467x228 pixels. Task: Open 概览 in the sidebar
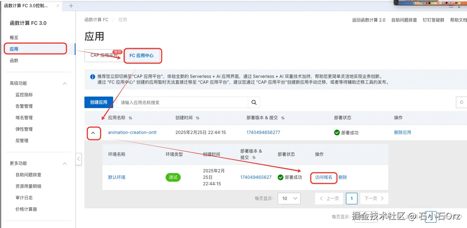(14, 37)
